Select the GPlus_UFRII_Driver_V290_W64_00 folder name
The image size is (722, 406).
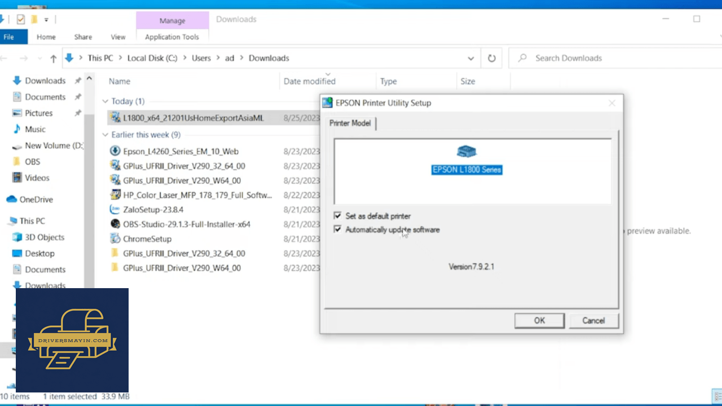[x=182, y=268]
